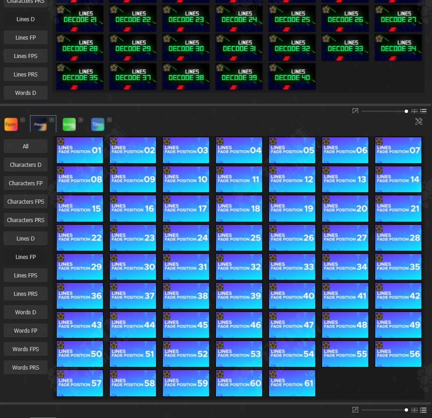Open the Fonts panel tab
Image resolution: width=432 pixels, height=418 pixels.
(11, 124)
